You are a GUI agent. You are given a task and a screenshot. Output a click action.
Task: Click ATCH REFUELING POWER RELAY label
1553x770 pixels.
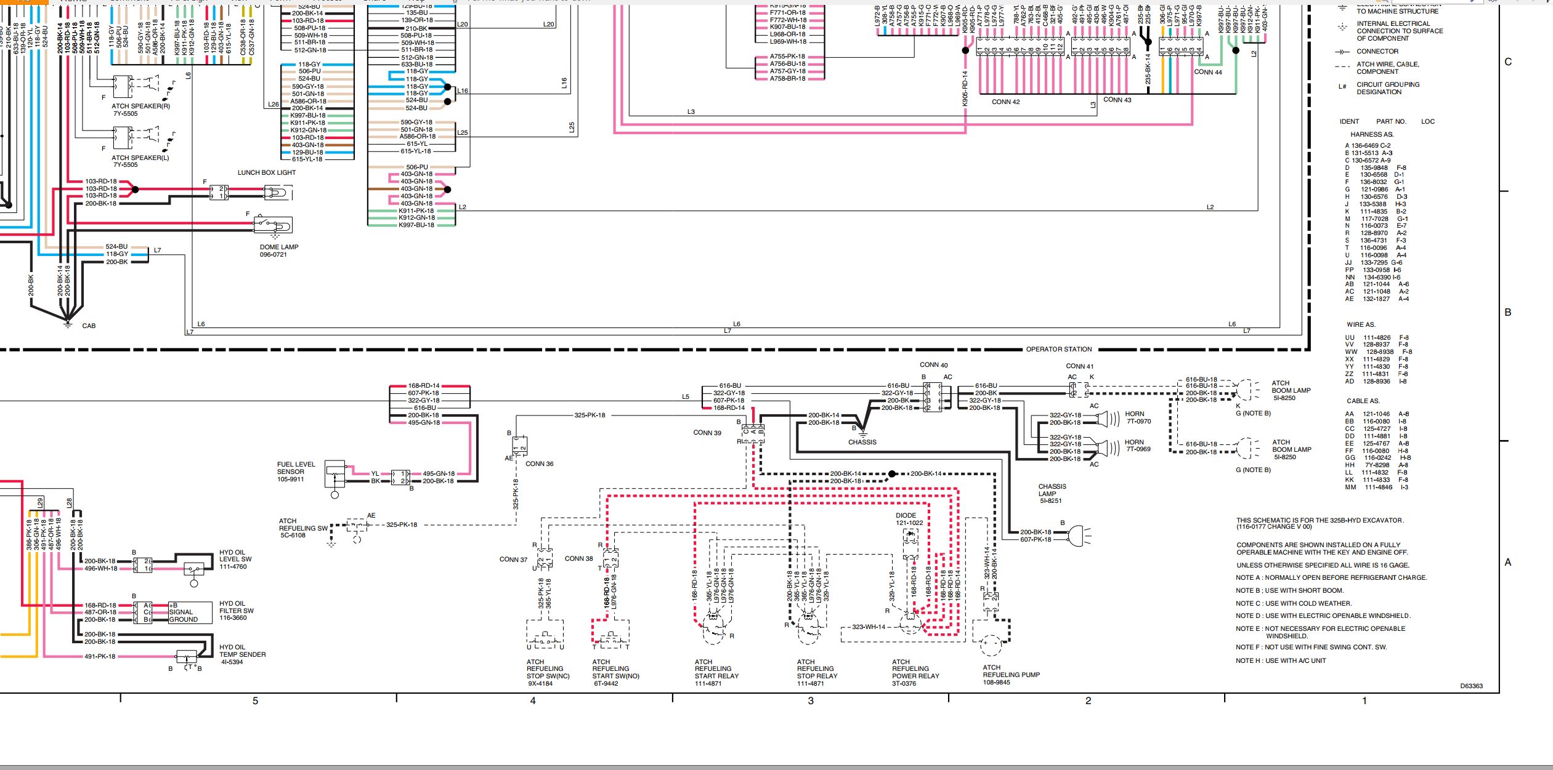click(915, 672)
